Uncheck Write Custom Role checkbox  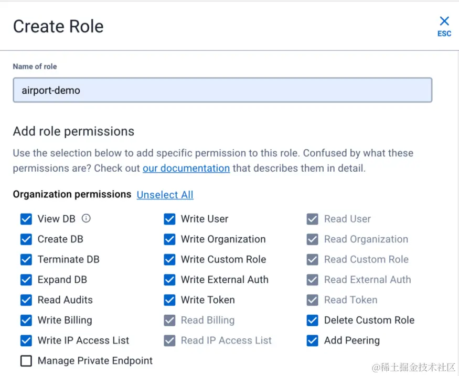click(x=169, y=259)
